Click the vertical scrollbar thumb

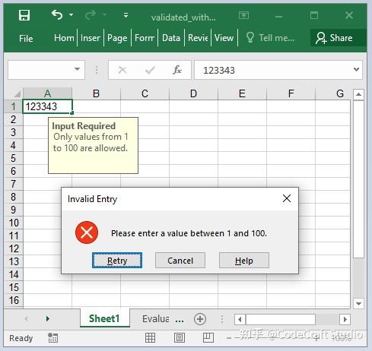[358, 179]
